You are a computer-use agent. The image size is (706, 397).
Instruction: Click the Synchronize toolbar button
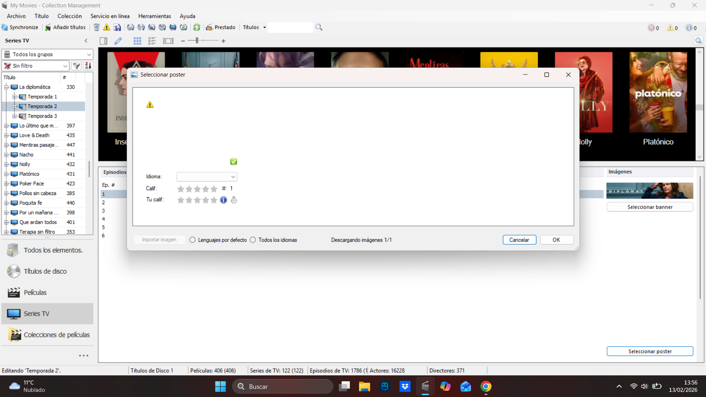click(20, 27)
